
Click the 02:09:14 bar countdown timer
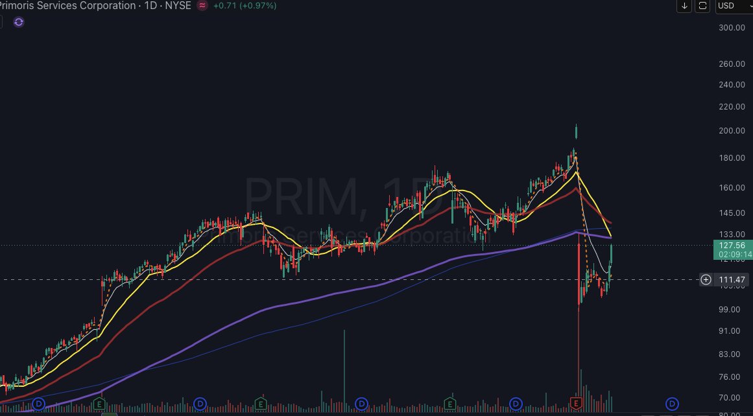coord(735,255)
